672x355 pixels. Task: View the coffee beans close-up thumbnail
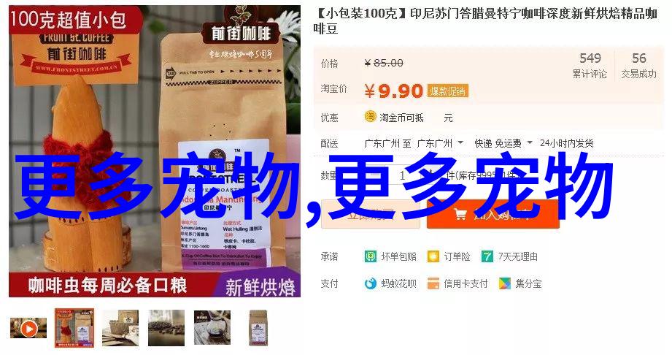tap(166, 328)
